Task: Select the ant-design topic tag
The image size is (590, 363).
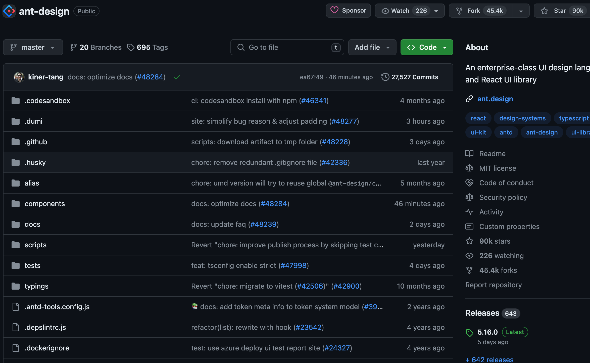Action: [542, 132]
